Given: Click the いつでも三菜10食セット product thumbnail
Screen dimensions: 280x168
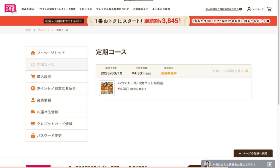Looking at the screenshot, I should point(107,88).
